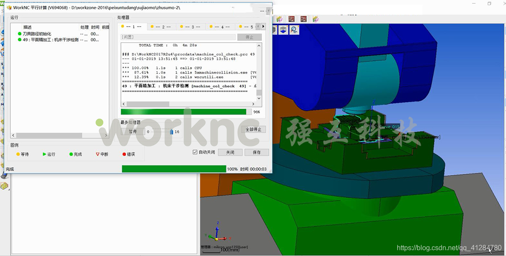The height and width of the screenshot is (256, 506).
Task: Click the 时间 00:00:03 elapsed time readout
Action: click(253, 169)
